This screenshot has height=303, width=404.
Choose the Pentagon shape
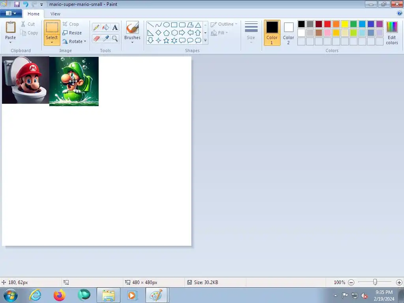[166, 33]
